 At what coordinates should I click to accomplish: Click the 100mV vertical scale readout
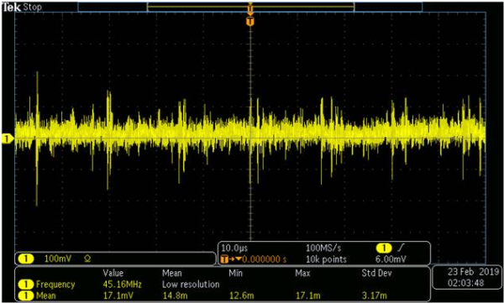(x=58, y=259)
